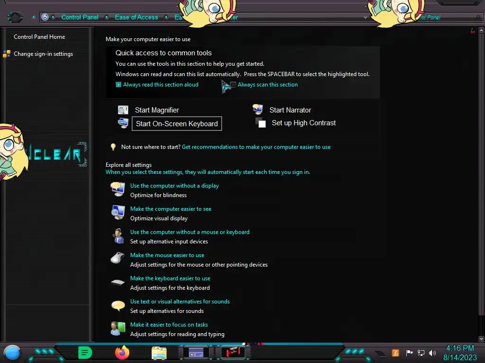Click the 'Adjust settings for reading and typing' text
This screenshot has width=485, height=363.
pos(177,334)
